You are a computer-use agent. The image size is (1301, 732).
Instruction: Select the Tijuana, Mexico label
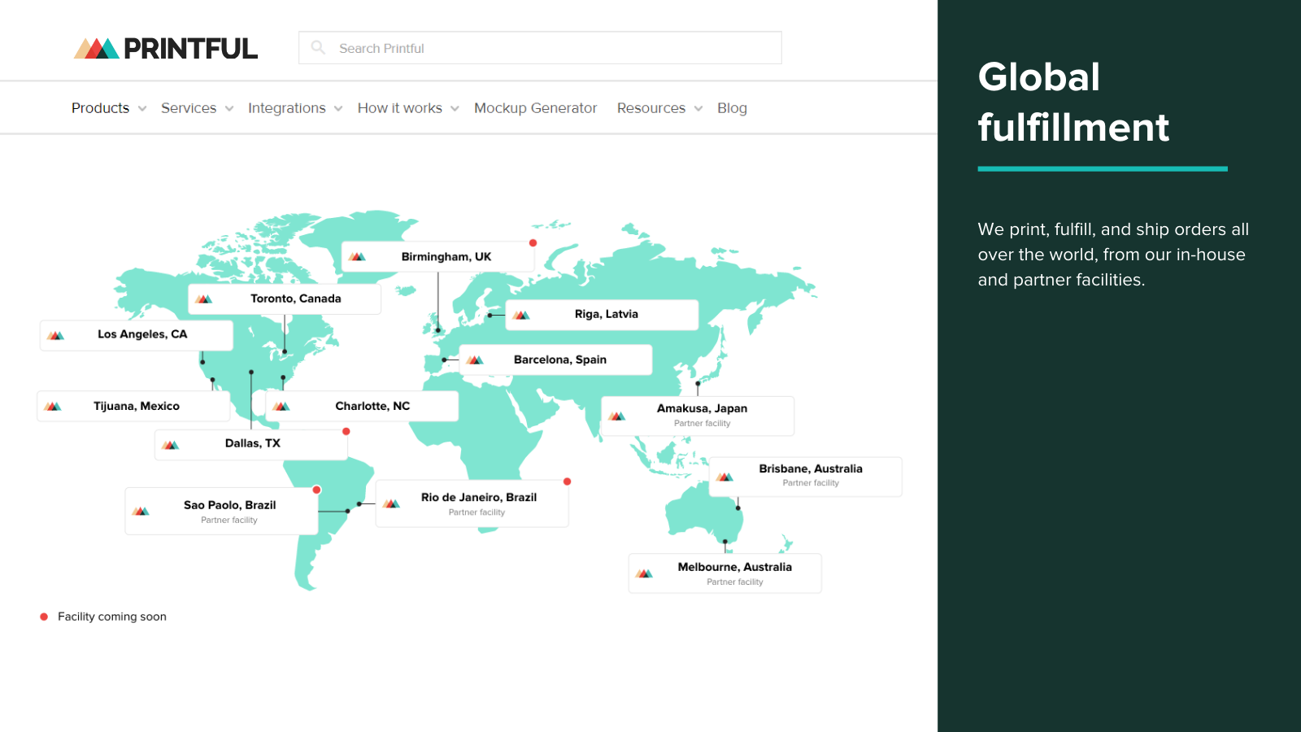(137, 406)
